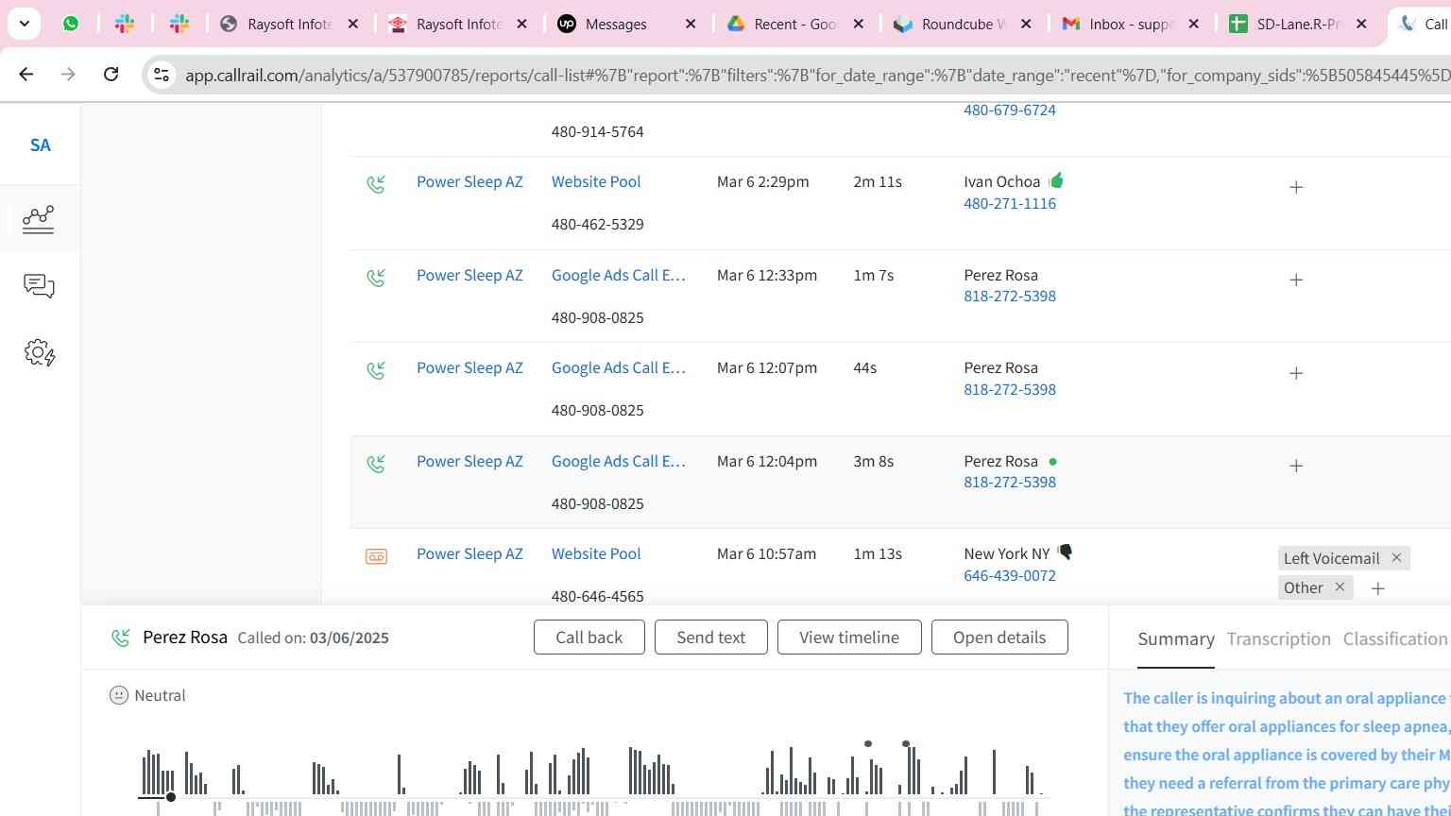Click the "Mar 6 12:04pm" date cell
Viewport: 1451px width, 816px height.
tap(767, 461)
